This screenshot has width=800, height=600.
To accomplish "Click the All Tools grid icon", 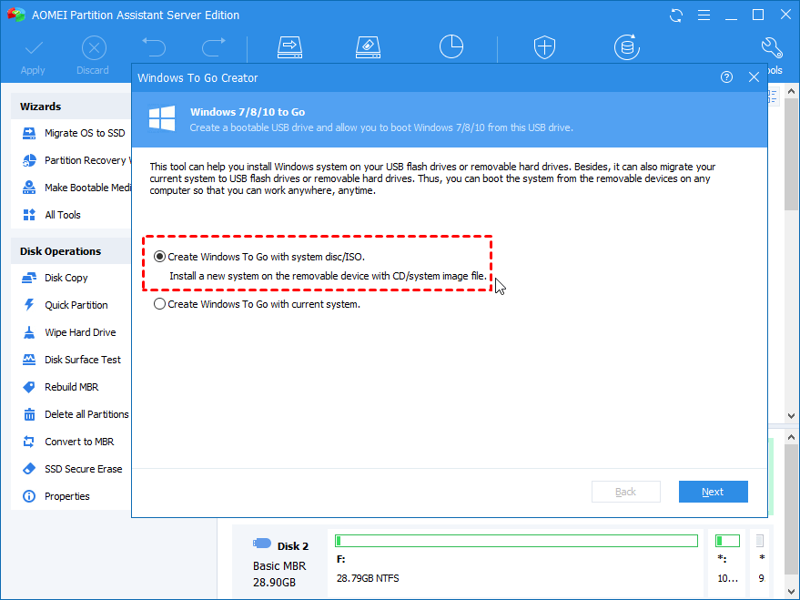I will [29, 215].
